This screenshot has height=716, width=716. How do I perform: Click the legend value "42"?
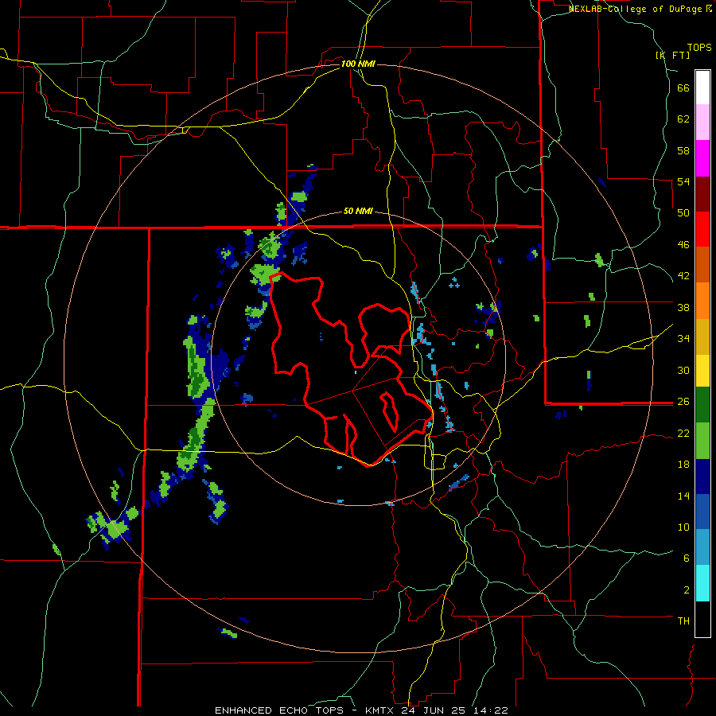coord(683,276)
